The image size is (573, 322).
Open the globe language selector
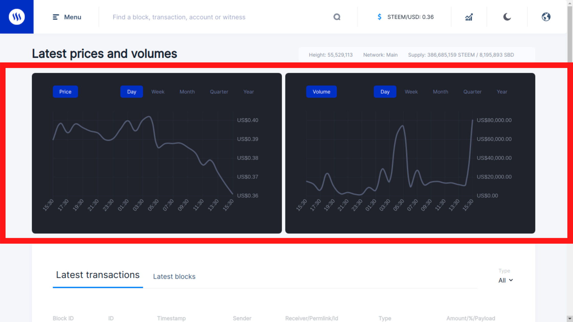click(x=546, y=17)
